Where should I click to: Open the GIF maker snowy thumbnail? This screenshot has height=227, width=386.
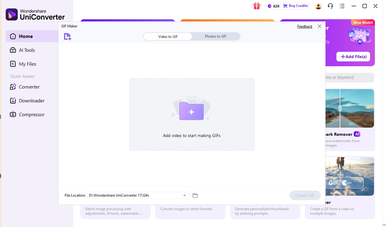point(350,176)
